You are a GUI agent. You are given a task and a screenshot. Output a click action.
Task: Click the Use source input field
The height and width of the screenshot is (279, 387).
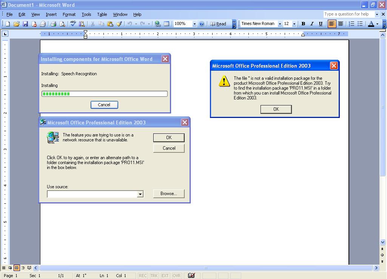(92, 194)
